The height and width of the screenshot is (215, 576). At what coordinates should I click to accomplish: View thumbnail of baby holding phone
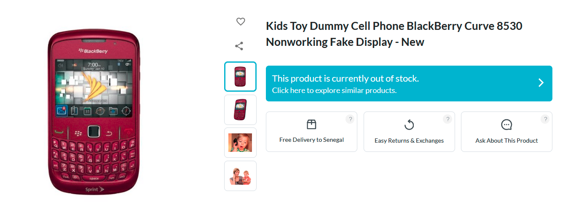click(240, 143)
